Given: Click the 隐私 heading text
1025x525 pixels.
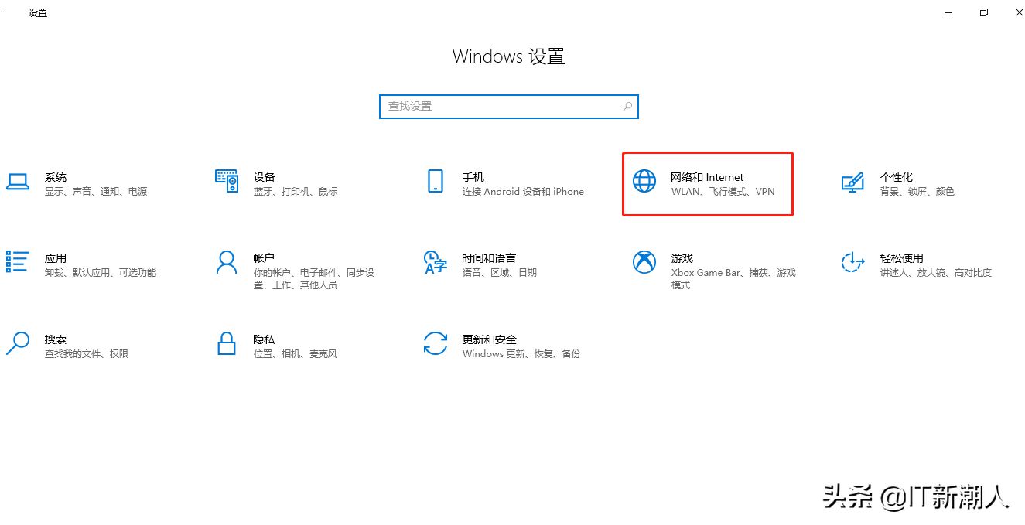Looking at the screenshot, I should coord(265,339).
